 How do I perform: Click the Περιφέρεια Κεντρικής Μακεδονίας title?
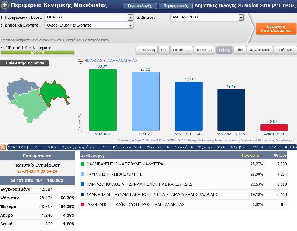(59, 5)
